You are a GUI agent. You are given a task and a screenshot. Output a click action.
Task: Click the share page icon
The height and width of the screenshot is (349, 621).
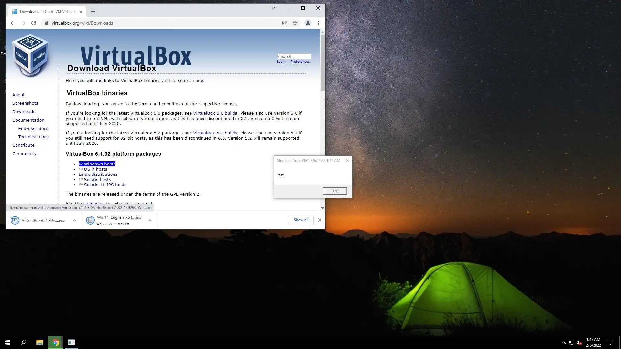pos(284,23)
